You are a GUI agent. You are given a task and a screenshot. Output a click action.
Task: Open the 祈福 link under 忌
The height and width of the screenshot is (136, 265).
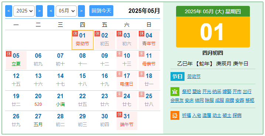(187, 115)
